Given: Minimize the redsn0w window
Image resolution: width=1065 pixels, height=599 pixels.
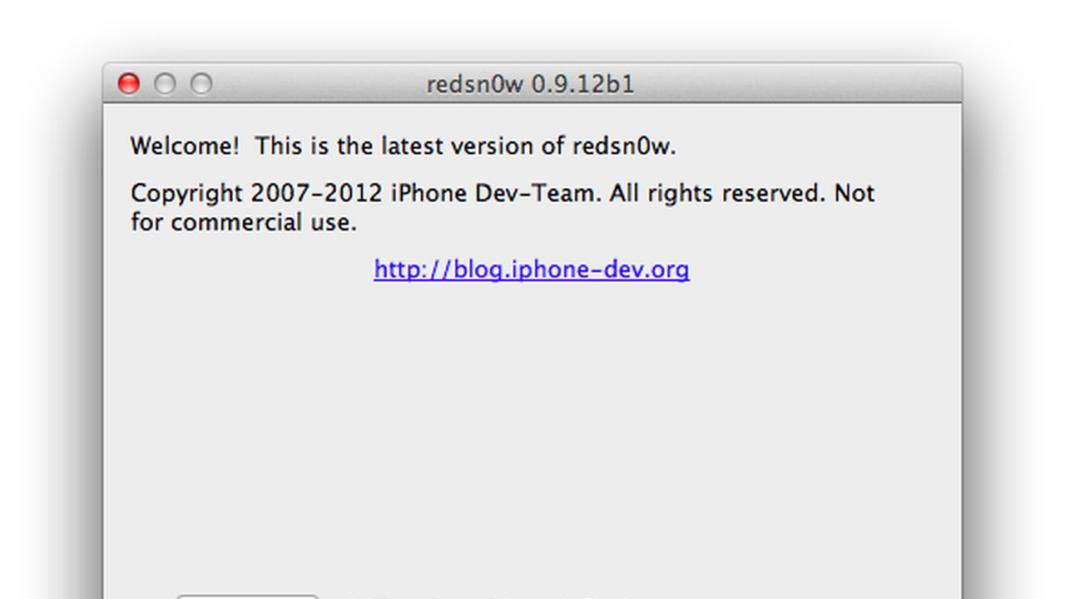Looking at the screenshot, I should coord(165,84).
